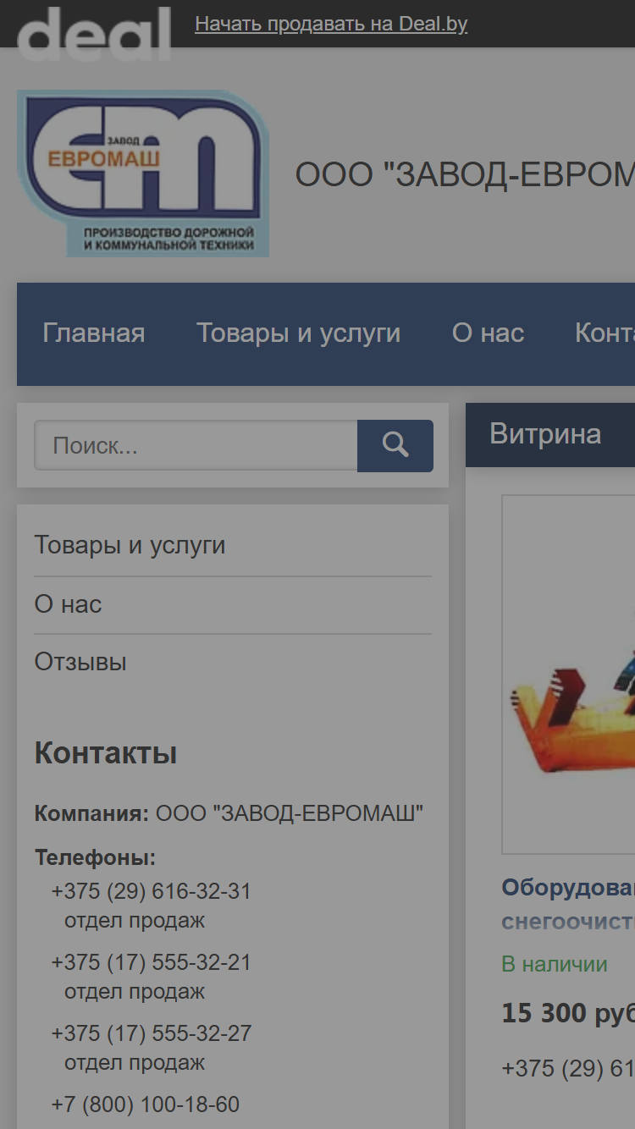
Task: Click the magnifier search button
Action: pos(395,445)
